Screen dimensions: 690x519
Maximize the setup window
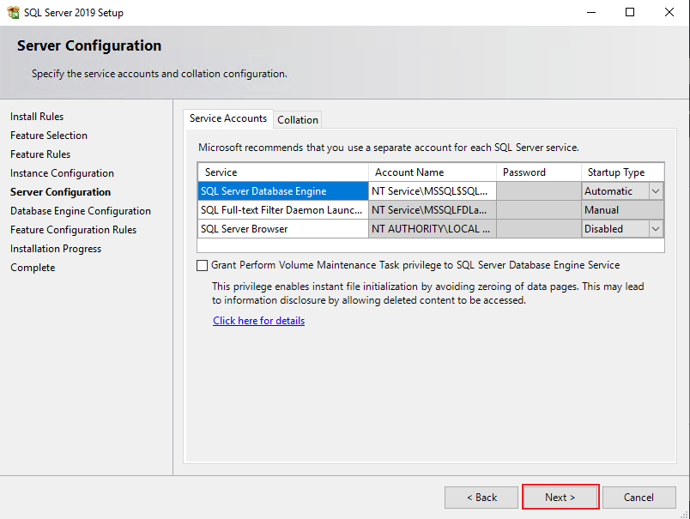tap(630, 13)
